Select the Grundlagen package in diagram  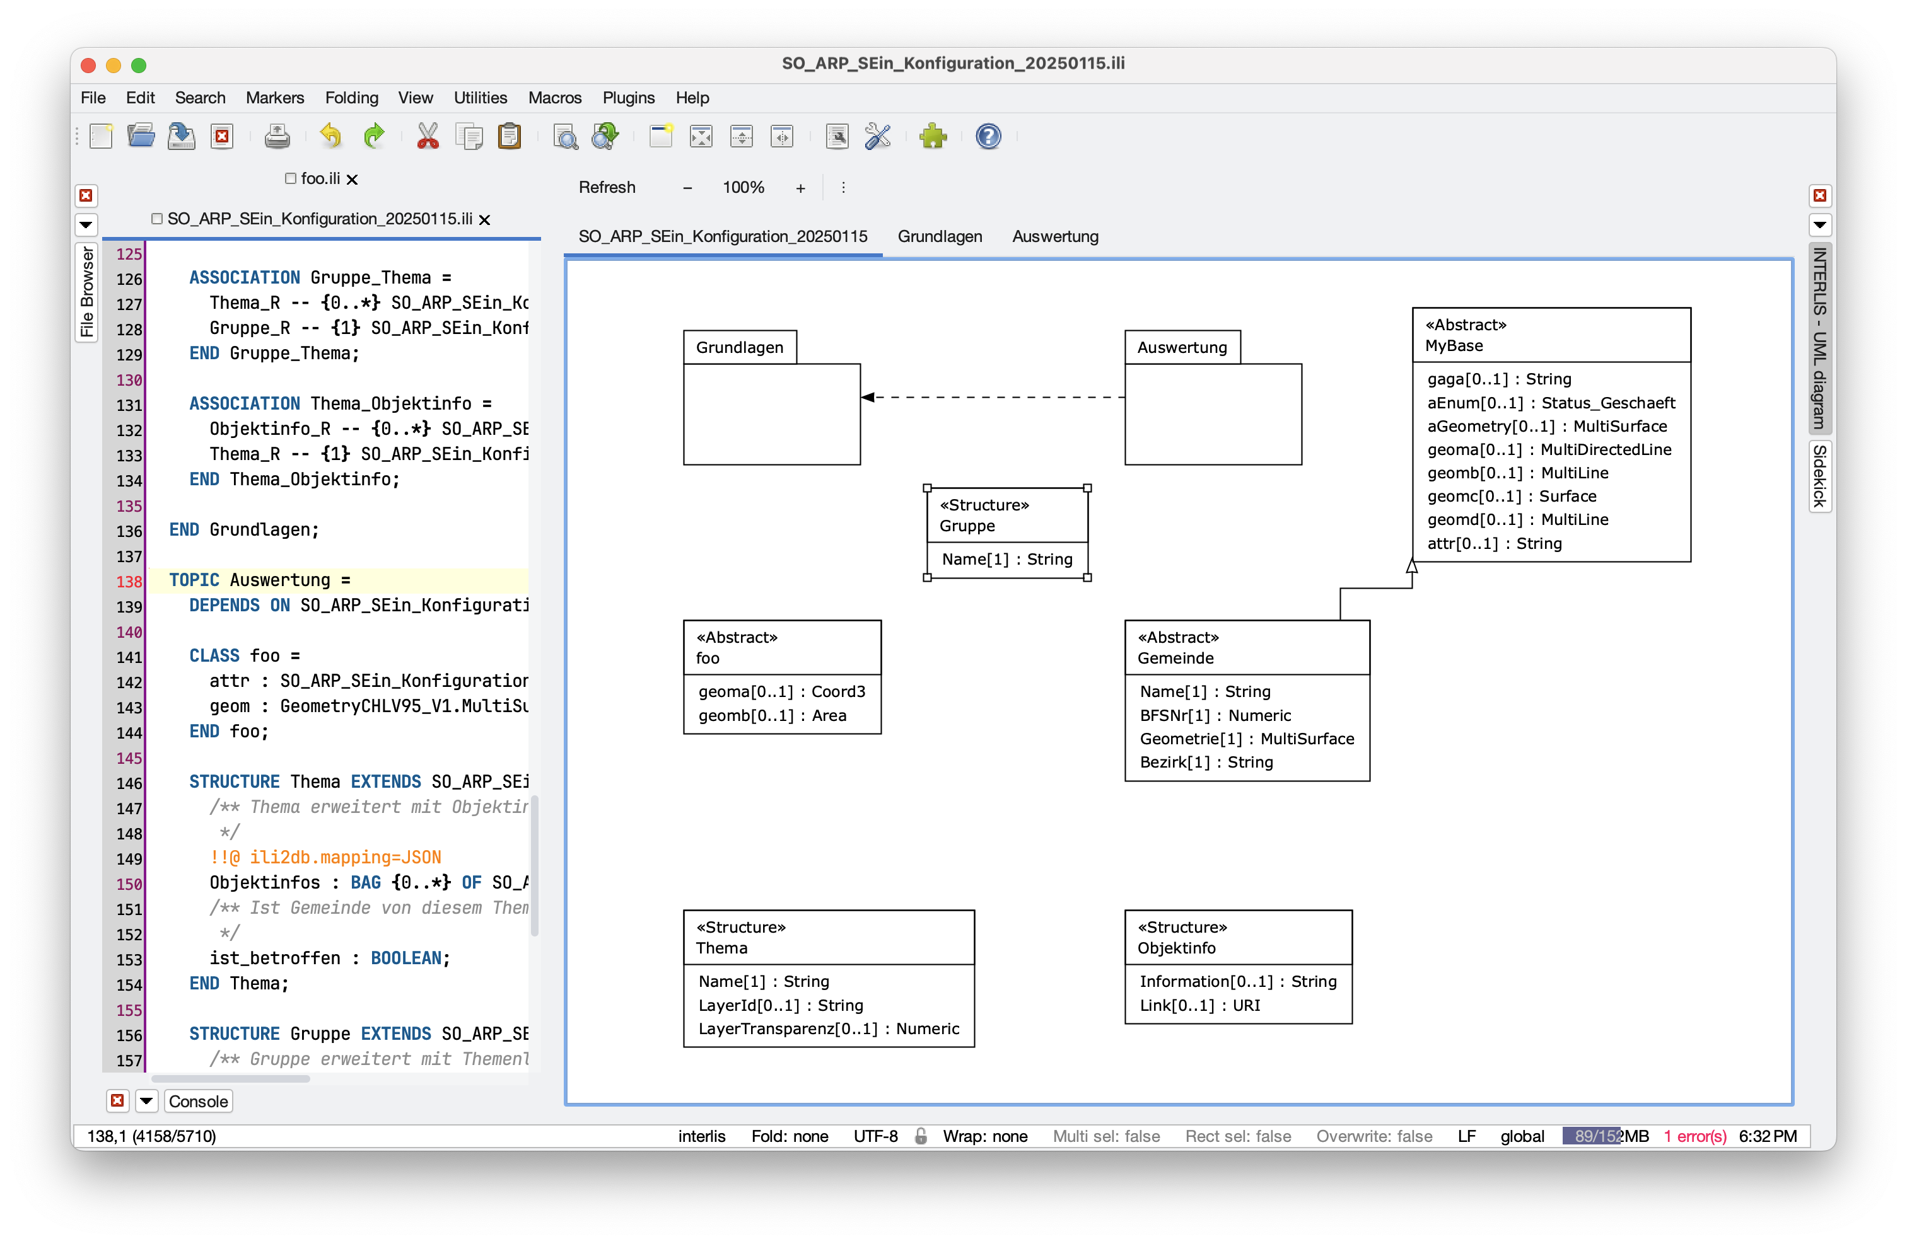[772, 398]
